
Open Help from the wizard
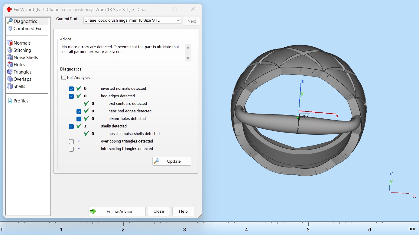[x=183, y=211]
